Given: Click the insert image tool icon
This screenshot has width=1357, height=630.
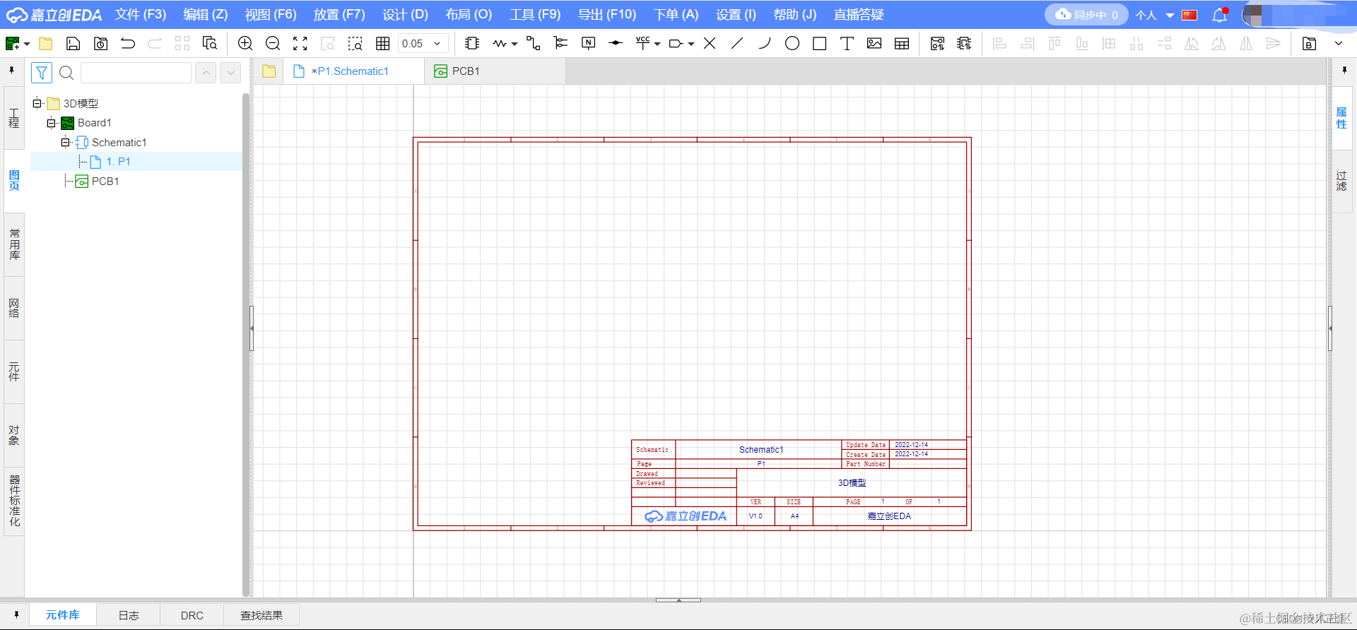Looking at the screenshot, I should tap(874, 44).
